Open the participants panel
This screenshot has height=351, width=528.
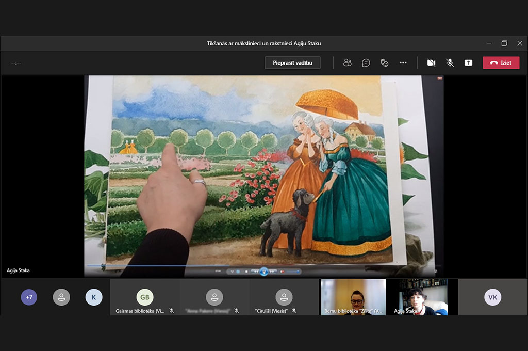tap(347, 62)
